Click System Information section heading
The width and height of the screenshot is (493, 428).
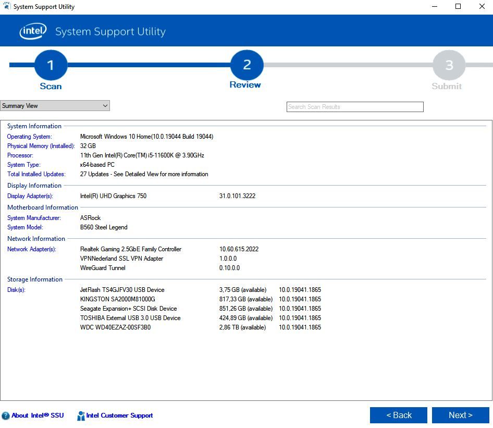tap(34, 126)
